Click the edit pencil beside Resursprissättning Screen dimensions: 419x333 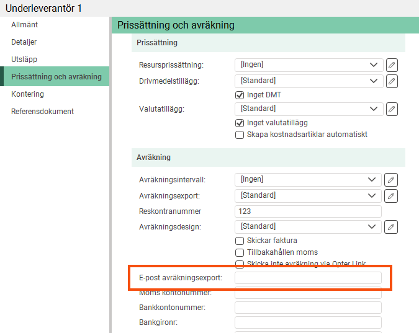point(392,65)
